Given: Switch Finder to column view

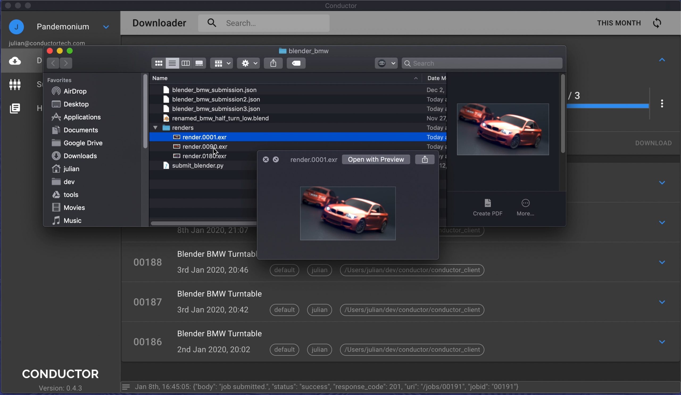Looking at the screenshot, I should pyautogui.click(x=185, y=63).
